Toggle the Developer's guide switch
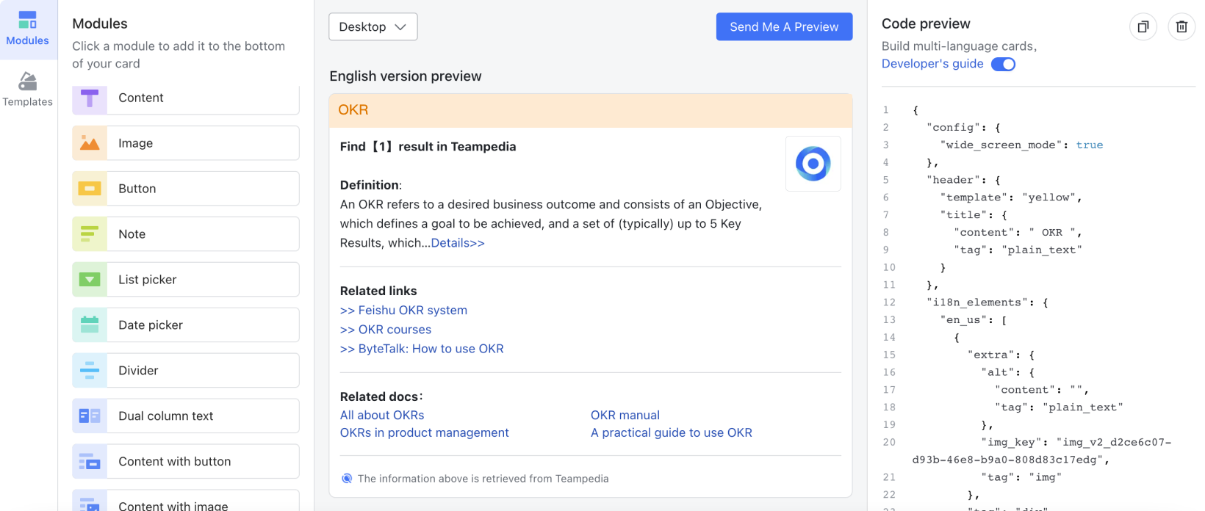Image resolution: width=1205 pixels, height=511 pixels. click(1003, 64)
